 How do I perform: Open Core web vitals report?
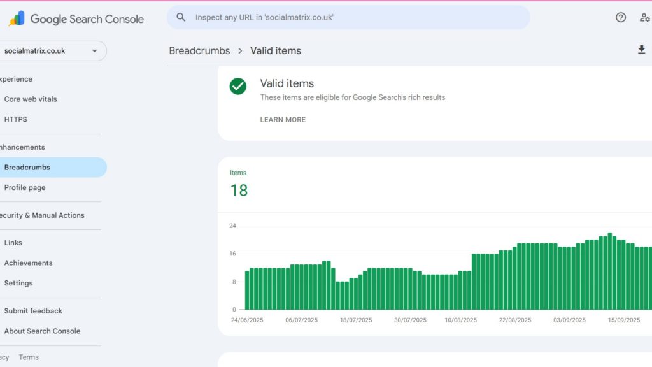pos(31,99)
